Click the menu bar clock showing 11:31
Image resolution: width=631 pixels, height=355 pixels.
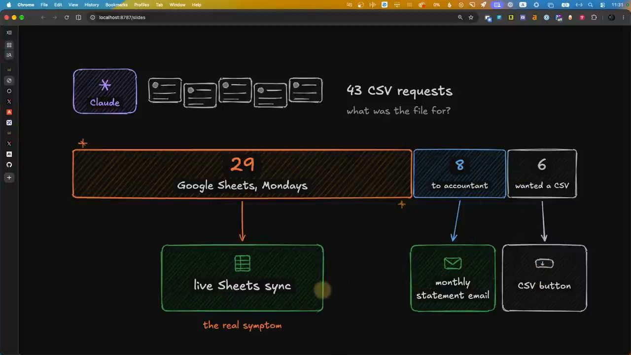pos(617,5)
